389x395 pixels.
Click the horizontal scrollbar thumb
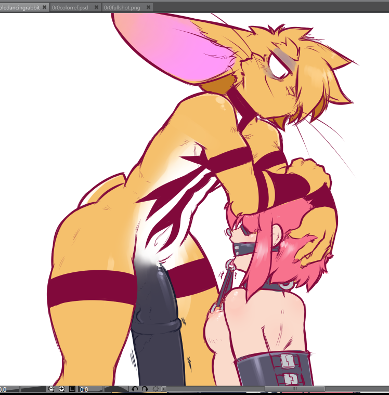[295, 389]
